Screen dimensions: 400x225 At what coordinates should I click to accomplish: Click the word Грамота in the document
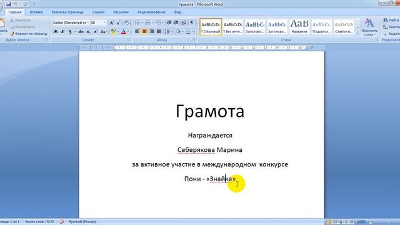[210, 111]
